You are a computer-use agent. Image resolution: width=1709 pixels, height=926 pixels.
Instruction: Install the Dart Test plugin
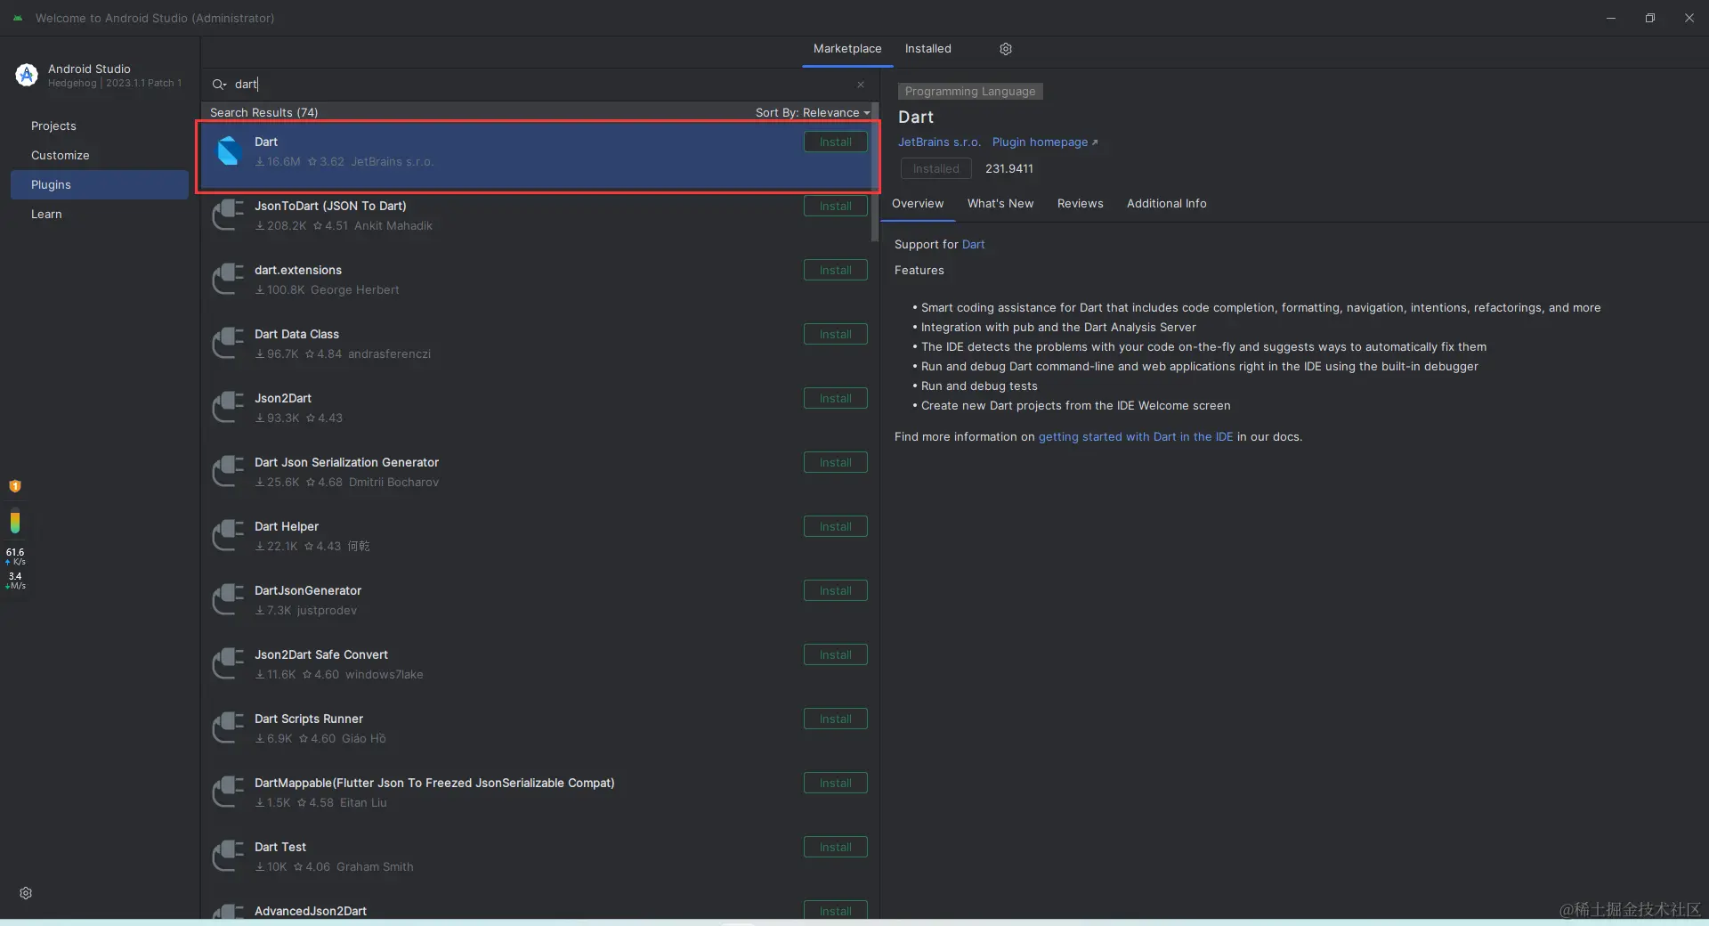click(x=836, y=847)
